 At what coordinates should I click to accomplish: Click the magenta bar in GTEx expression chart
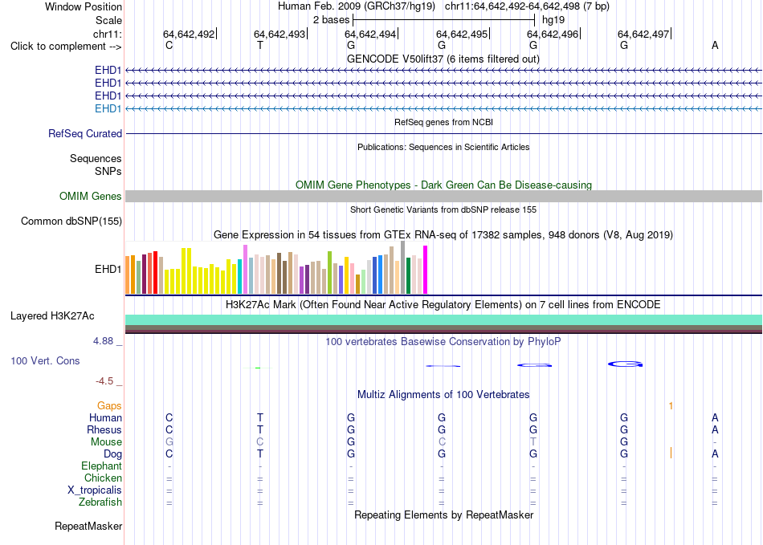coord(426,270)
